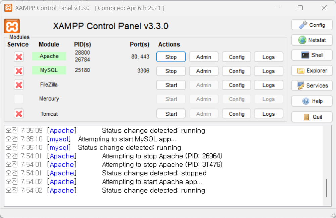Viewport: 336px width, 218px height.
Task: Open the Tomcat Logs menu
Action: tap(269, 114)
